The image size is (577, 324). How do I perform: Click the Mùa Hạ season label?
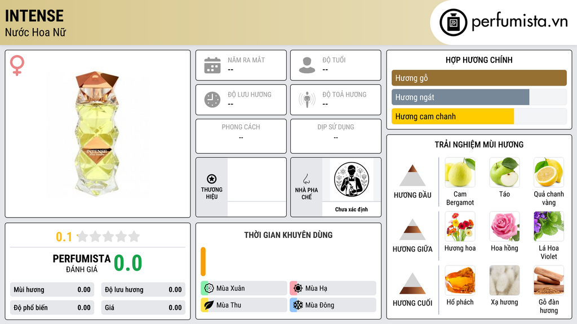[316, 289]
